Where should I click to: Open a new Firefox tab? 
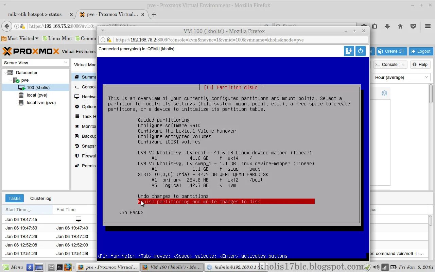coord(154,15)
